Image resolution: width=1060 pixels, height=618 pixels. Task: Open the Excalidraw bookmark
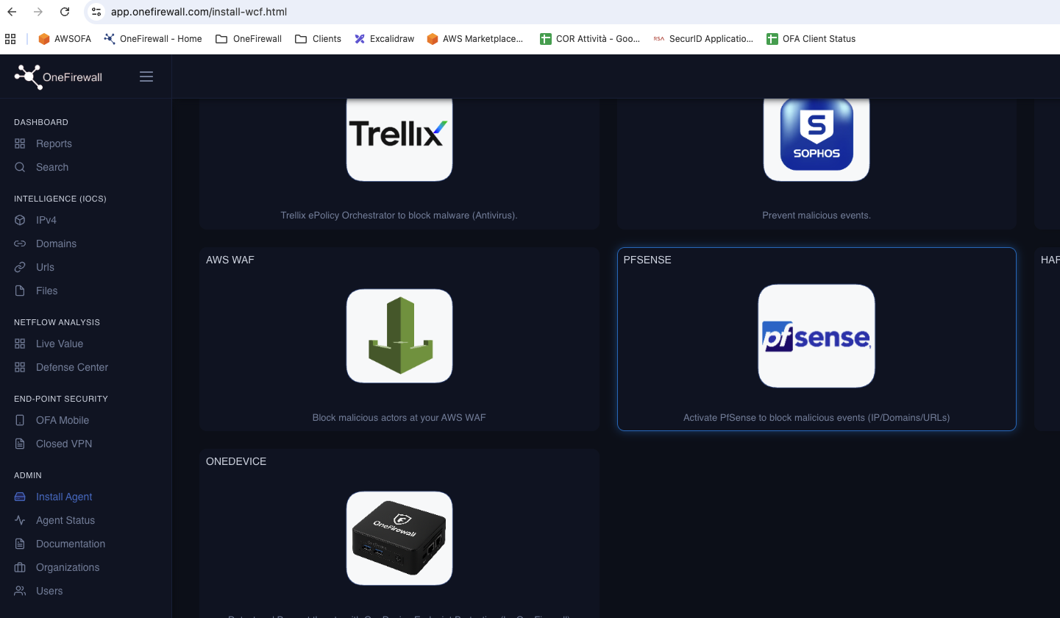click(x=384, y=38)
